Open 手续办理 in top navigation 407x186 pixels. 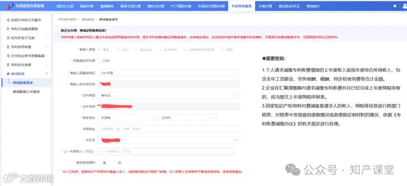coord(265,6)
